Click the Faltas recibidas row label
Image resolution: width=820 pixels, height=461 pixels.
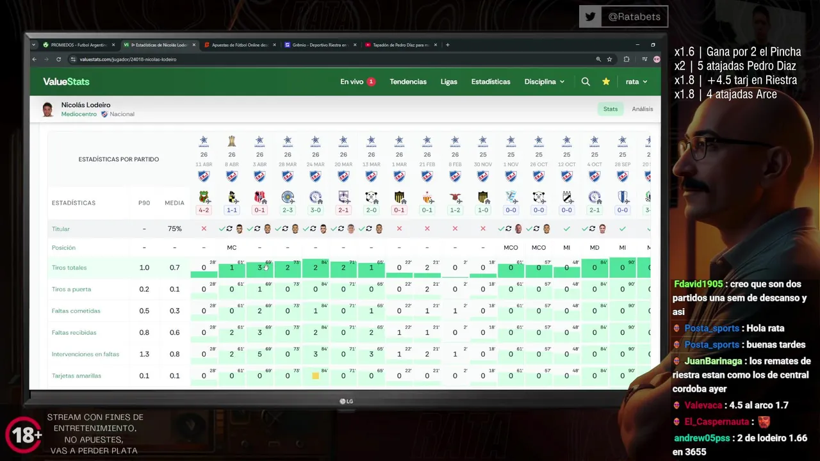click(74, 332)
